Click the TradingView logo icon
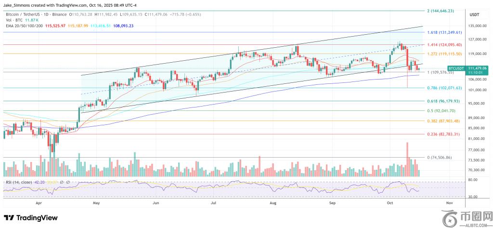 point(9,218)
